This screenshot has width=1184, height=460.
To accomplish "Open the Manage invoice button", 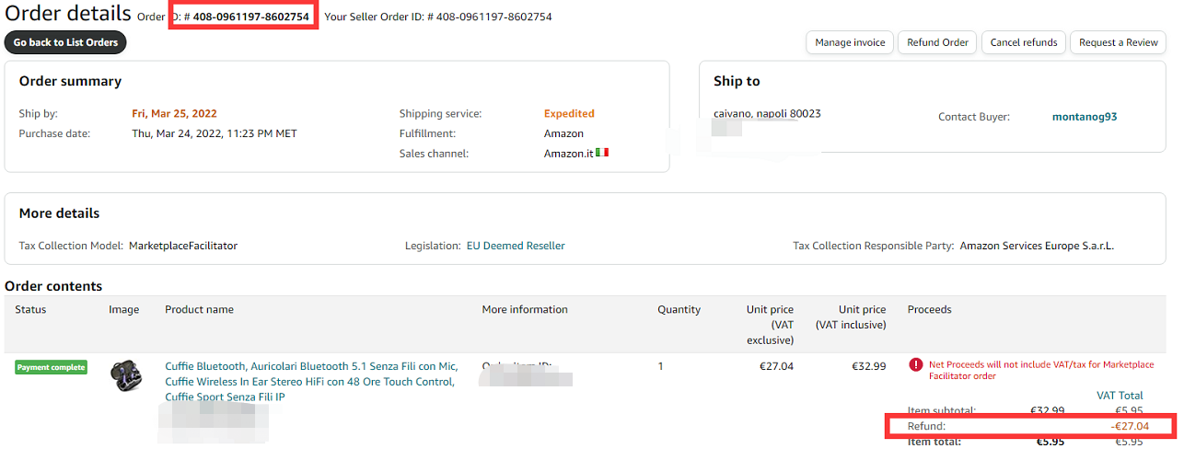I will (x=850, y=42).
